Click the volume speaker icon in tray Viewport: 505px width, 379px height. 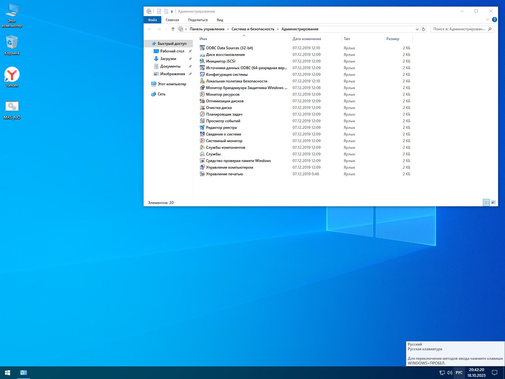pos(450,373)
